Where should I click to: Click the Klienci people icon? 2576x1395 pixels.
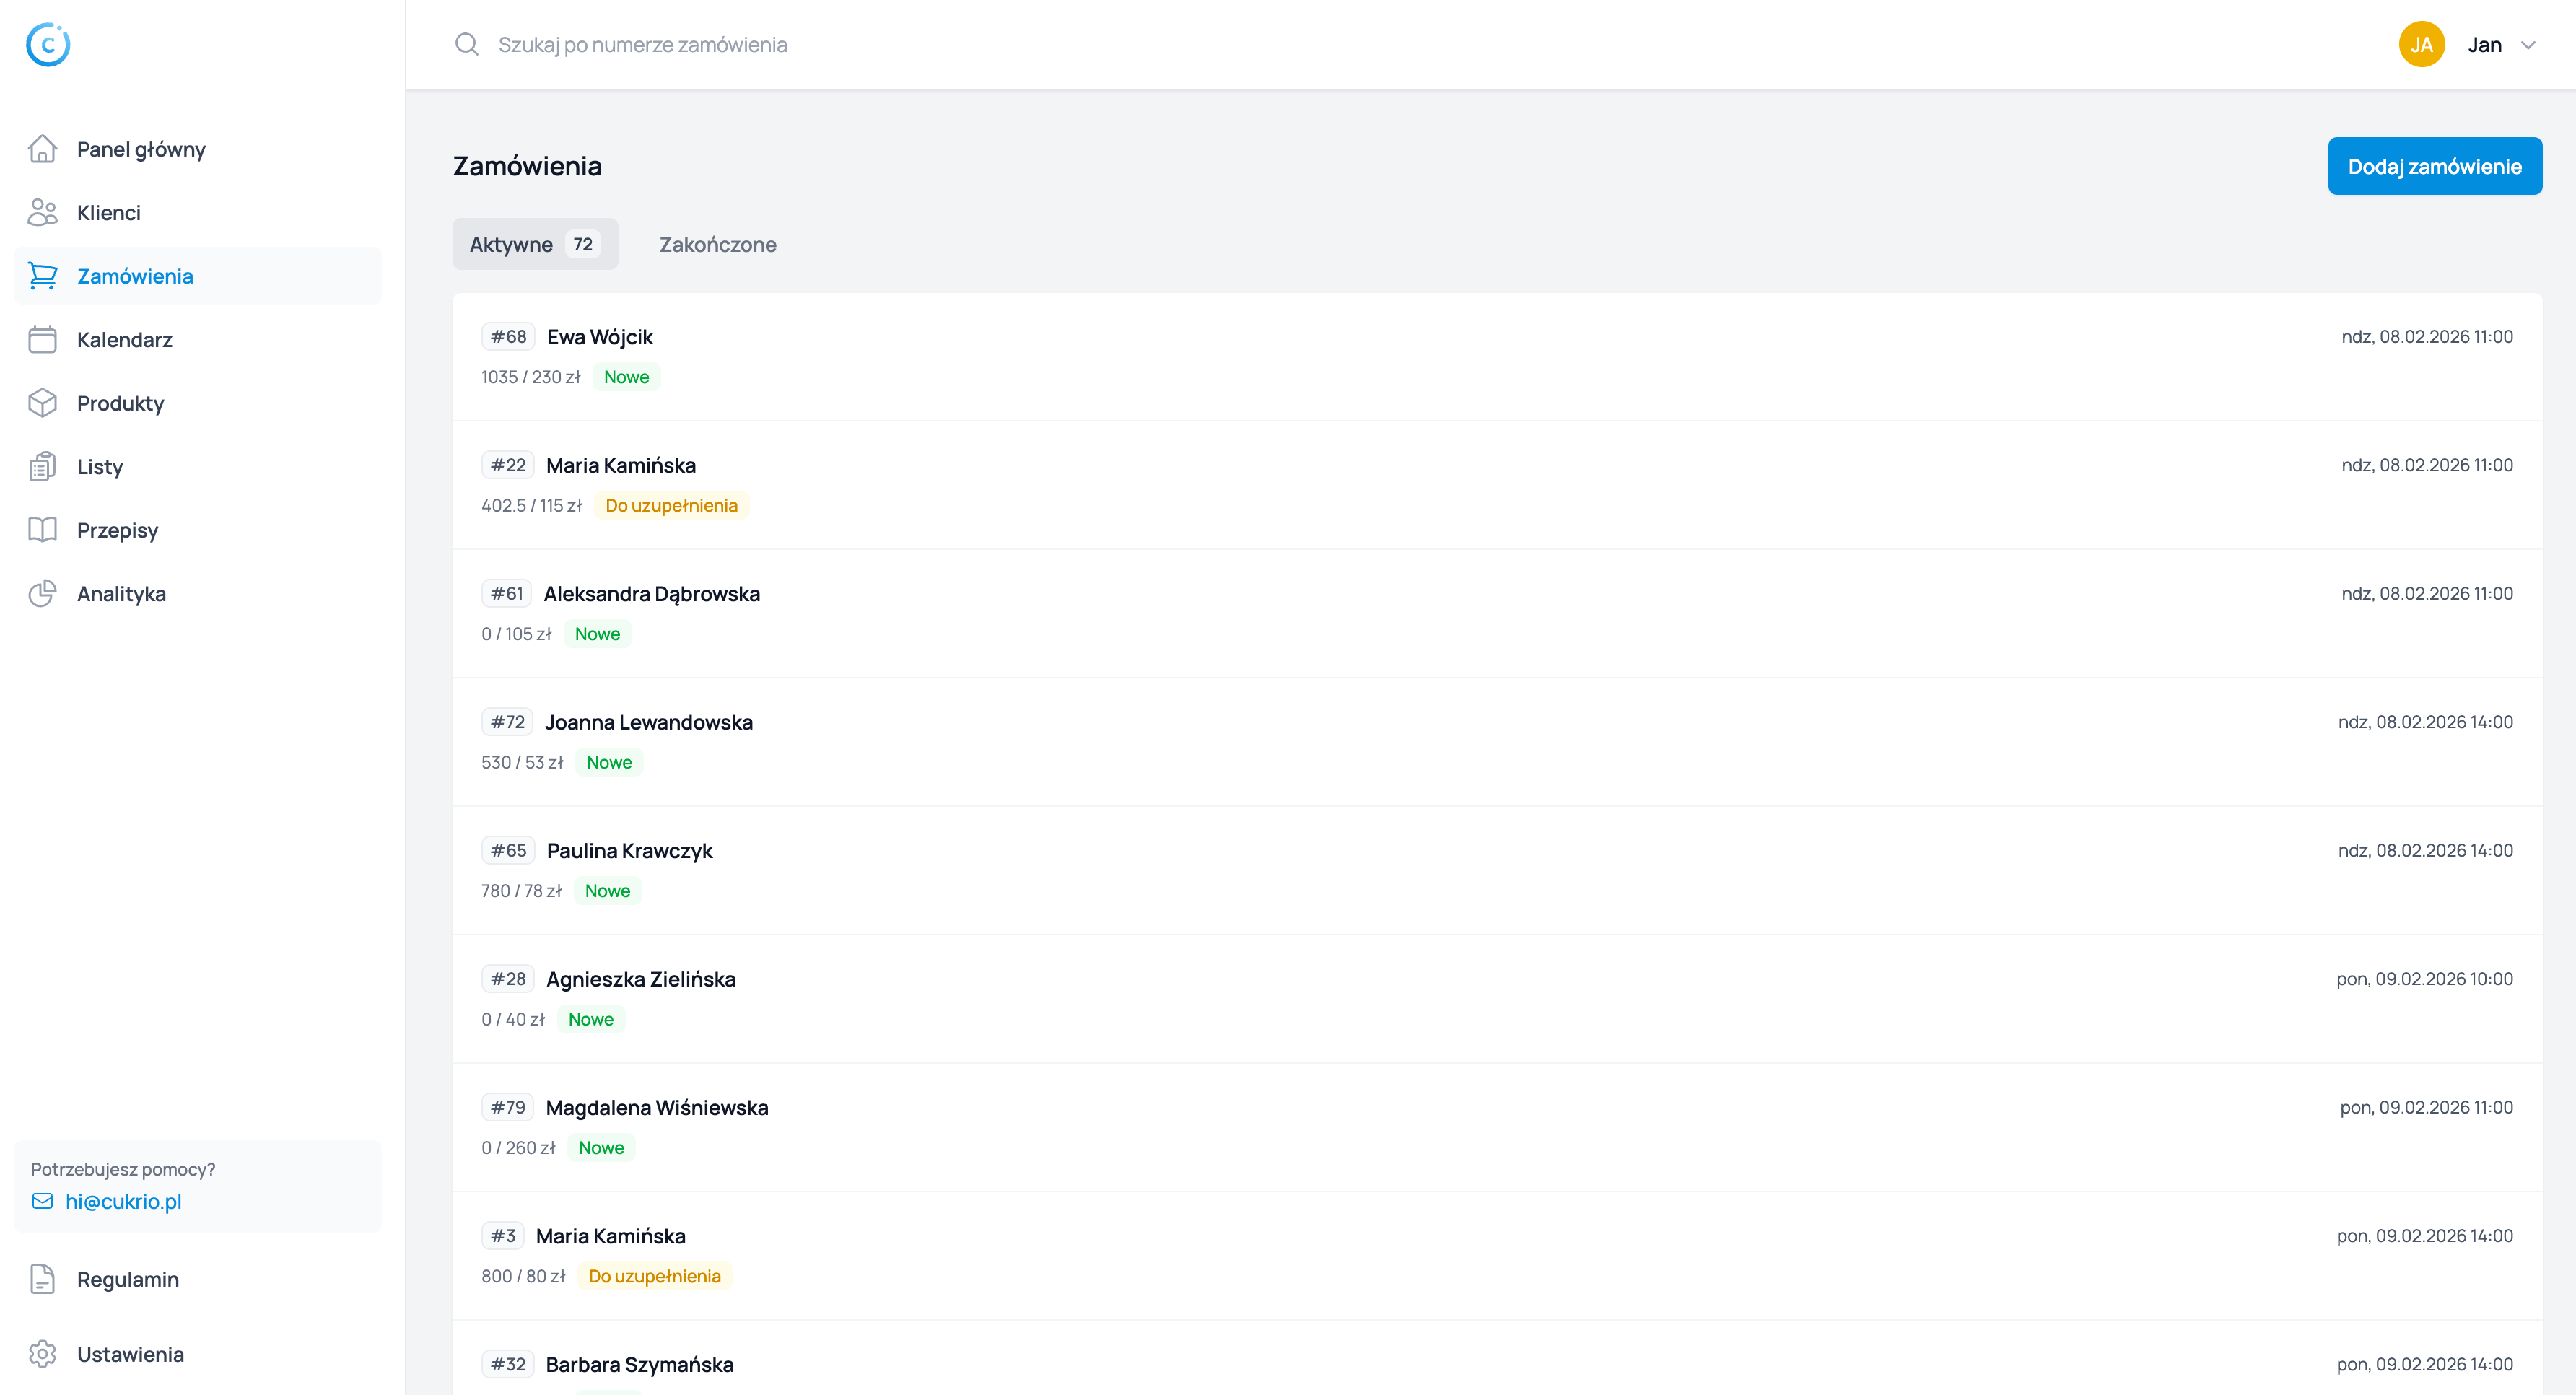click(42, 212)
